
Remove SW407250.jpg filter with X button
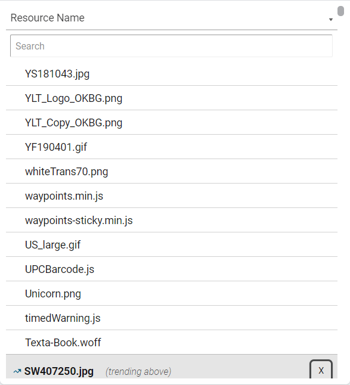pos(321,370)
